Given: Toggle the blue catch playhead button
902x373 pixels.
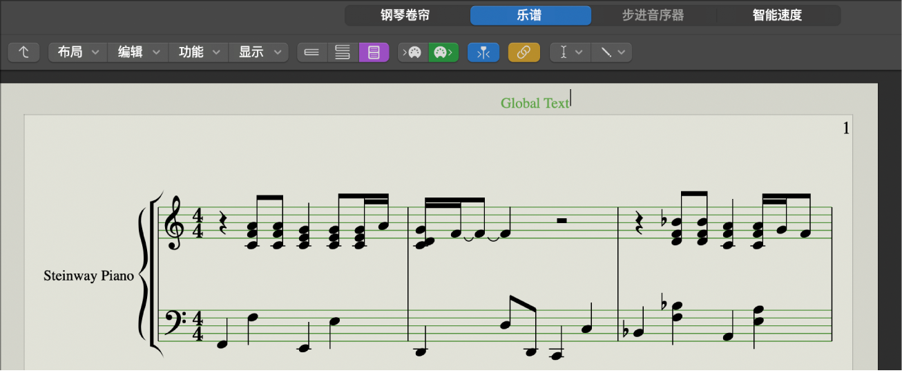Looking at the screenshot, I should tap(483, 52).
